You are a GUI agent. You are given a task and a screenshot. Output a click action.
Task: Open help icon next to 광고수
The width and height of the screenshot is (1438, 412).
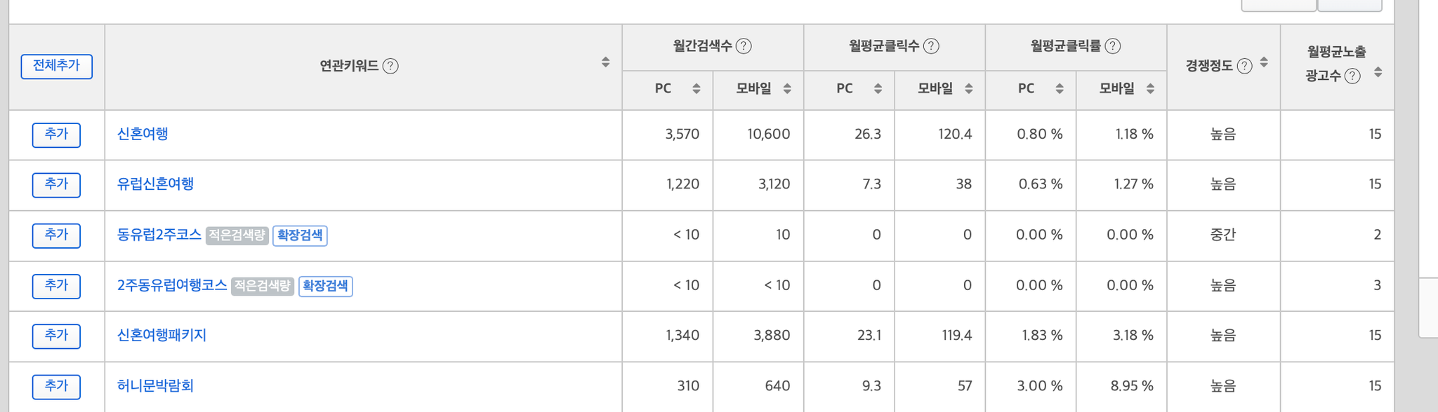(x=1352, y=76)
